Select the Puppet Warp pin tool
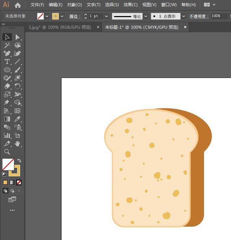 (x=7, y=103)
